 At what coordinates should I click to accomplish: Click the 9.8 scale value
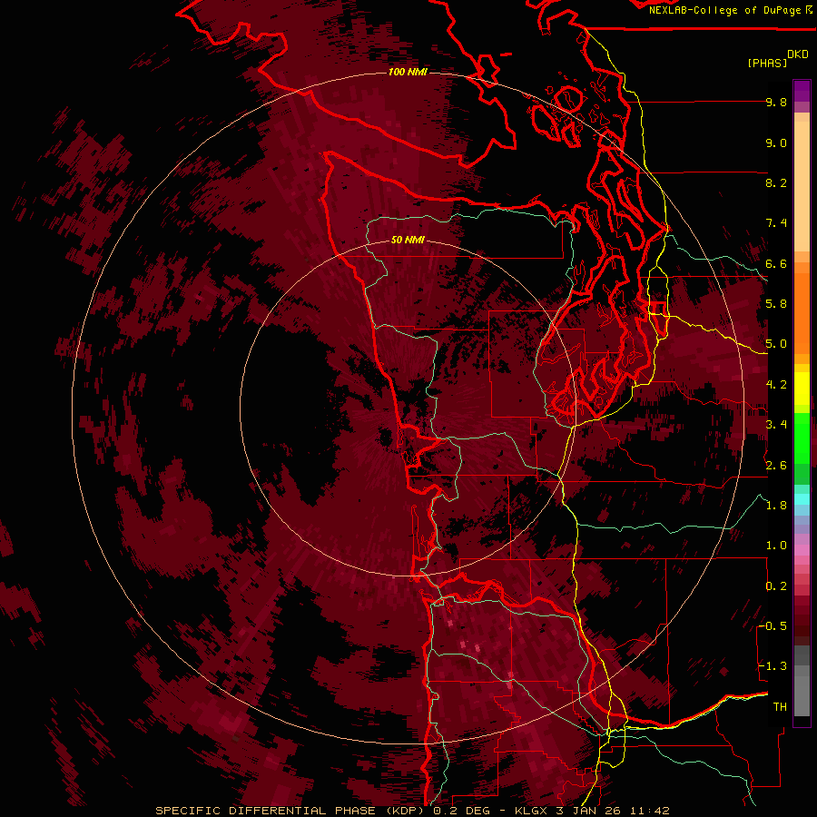(x=776, y=103)
